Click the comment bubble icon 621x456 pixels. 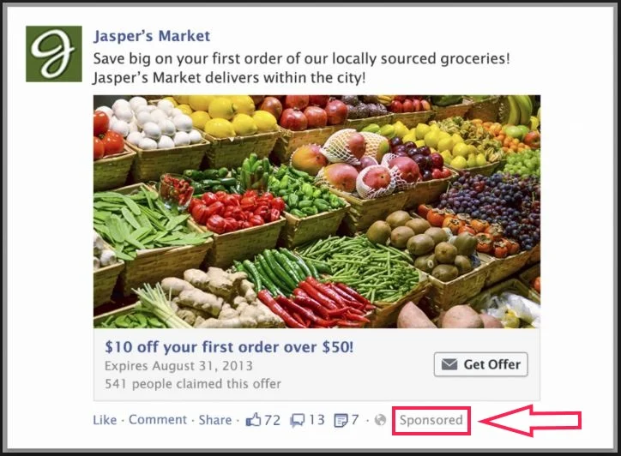tap(298, 420)
